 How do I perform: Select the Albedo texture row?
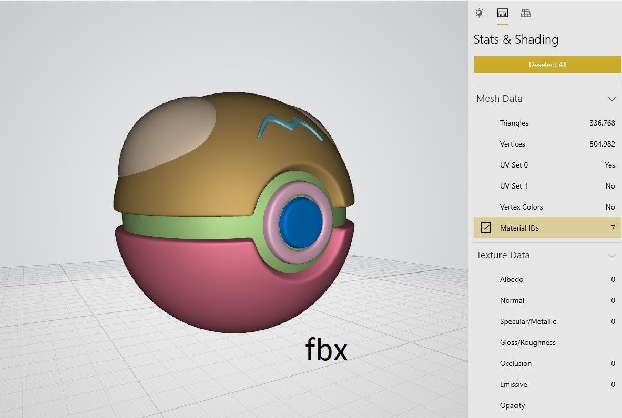547,279
